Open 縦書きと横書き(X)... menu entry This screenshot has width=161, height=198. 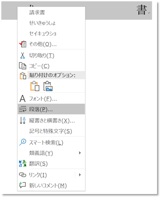click(51, 120)
